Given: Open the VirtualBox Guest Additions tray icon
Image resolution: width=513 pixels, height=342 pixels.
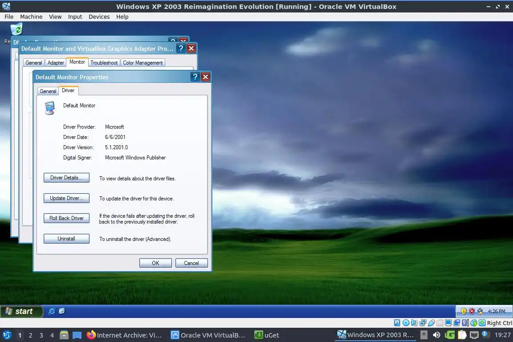Looking at the screenshot, I should 480,311.
